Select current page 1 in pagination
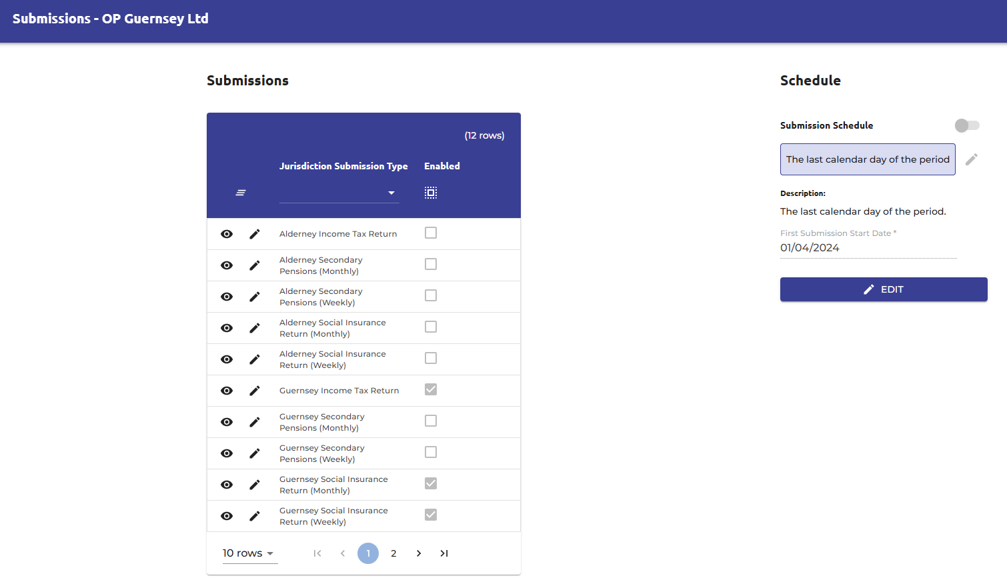 [368, 553]
